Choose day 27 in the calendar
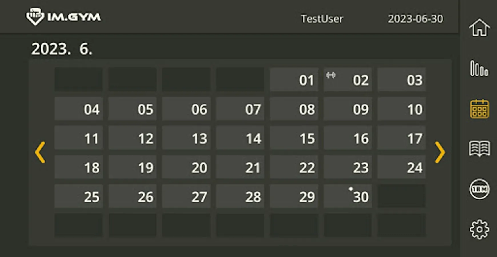497x257 pixels. click(186, 196)
